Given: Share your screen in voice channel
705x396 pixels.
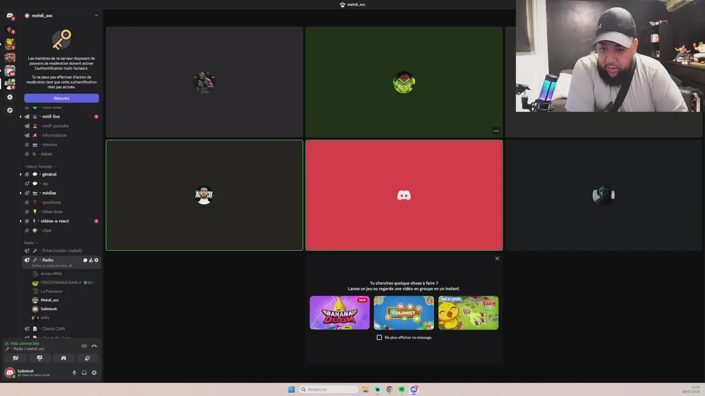Looking at the screenshot, I should tap(40, 358).
